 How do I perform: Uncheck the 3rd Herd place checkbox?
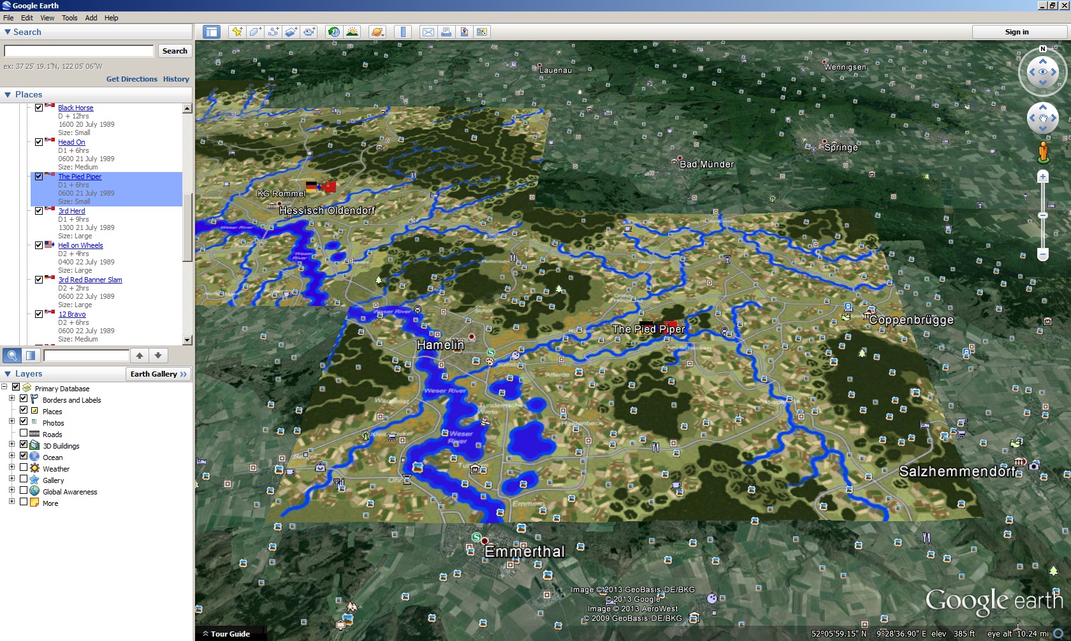click(39, 211)
